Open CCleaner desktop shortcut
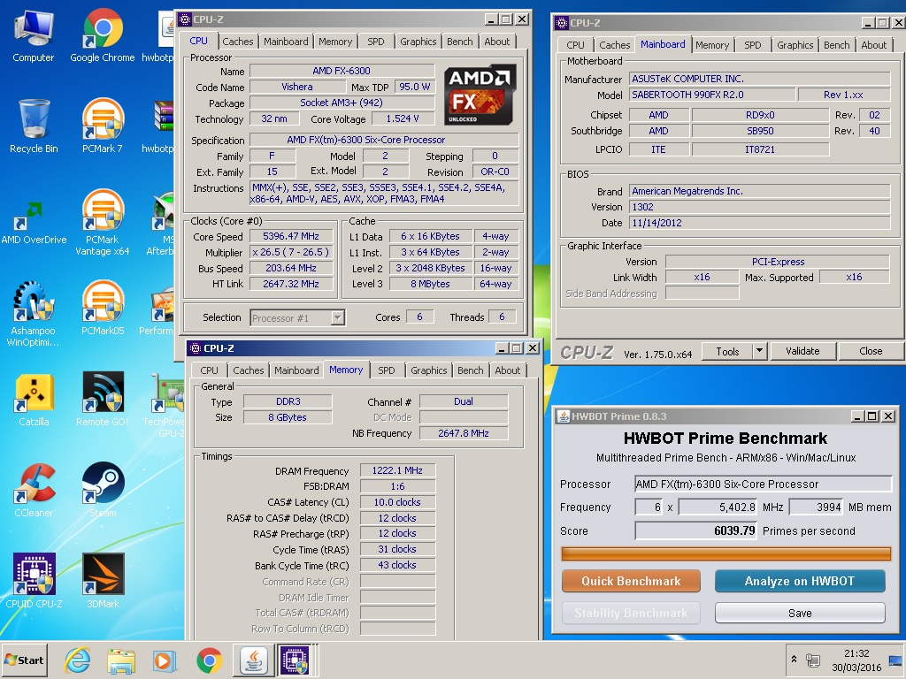Screen dimensions: 906x679 [x=34, y=490]
